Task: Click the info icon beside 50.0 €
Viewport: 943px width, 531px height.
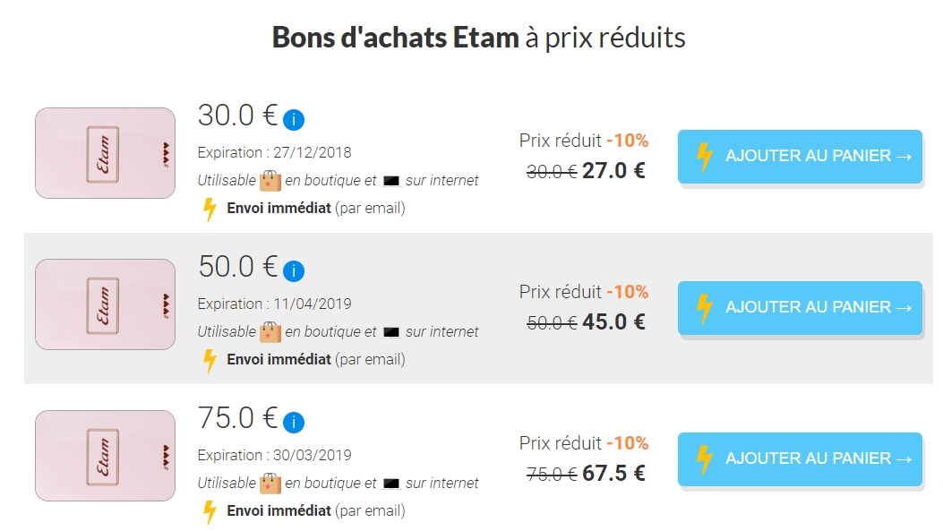Action: (x=294, y=271)
